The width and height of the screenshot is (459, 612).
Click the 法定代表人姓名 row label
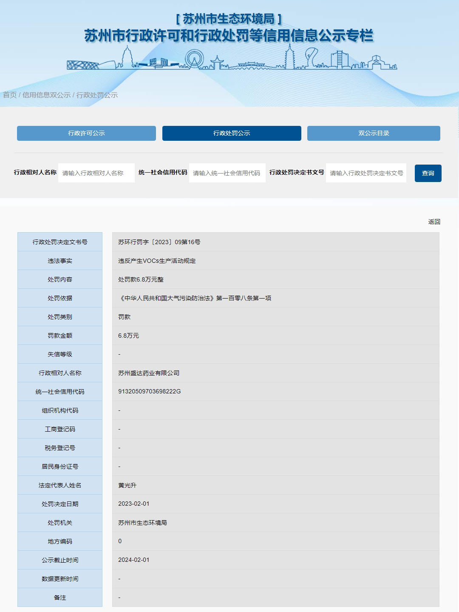(x=60, y=485)
